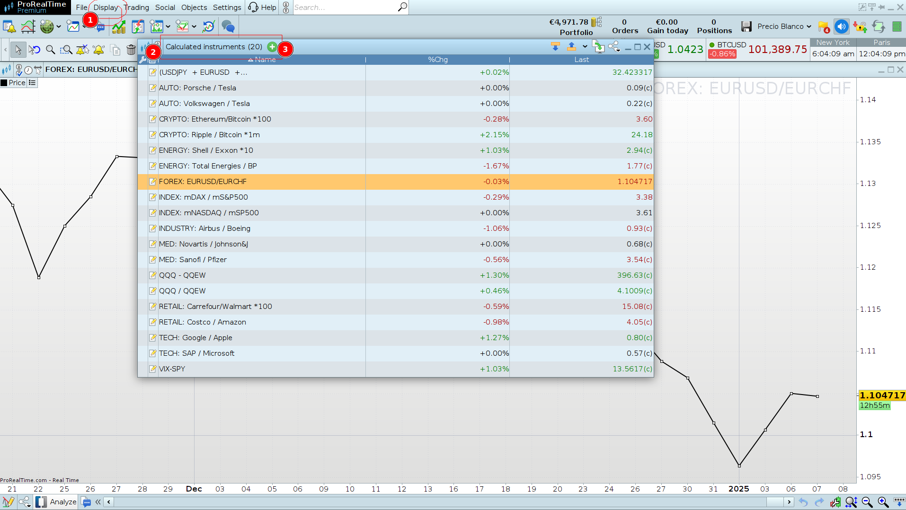This screenshot has height=510, width=906.
Task: Open the ProScreener radar icon
Action: [46, 26]
